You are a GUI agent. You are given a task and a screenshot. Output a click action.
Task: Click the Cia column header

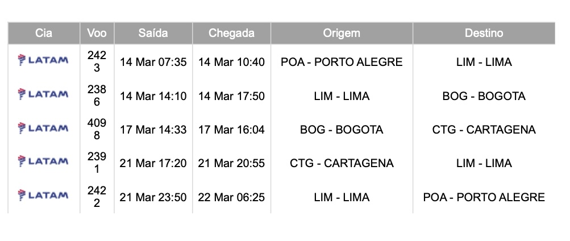[x=44, y=33]
